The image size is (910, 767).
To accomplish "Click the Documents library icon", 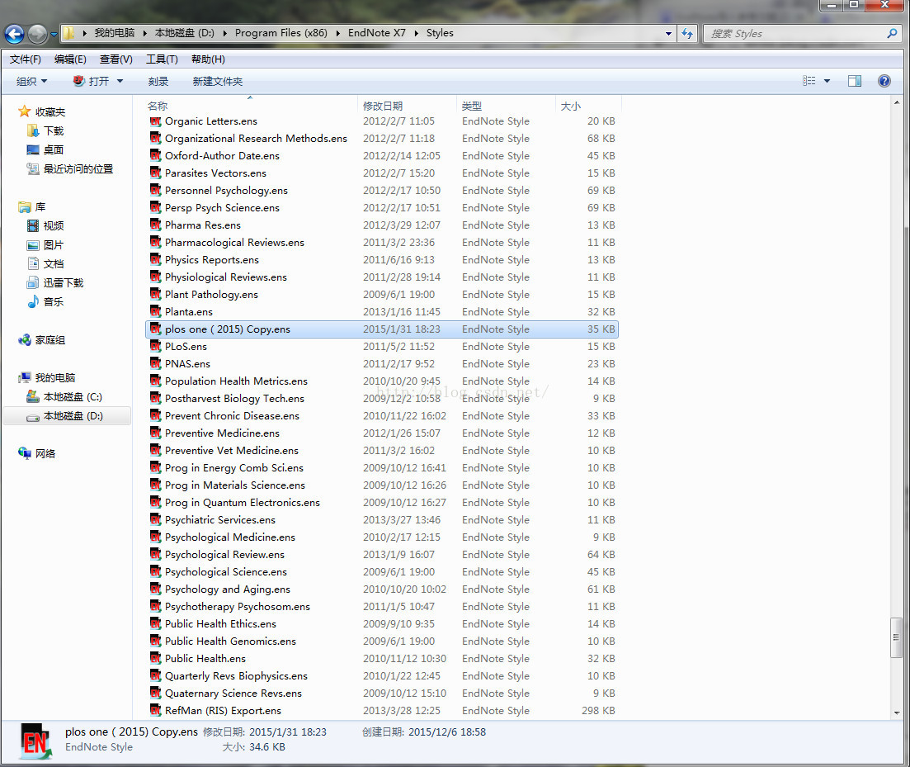I will click(x=33, y=263).
